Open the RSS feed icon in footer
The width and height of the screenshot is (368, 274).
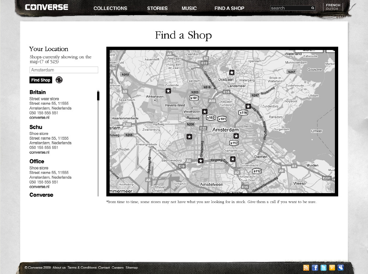click(x=306, y=268)
